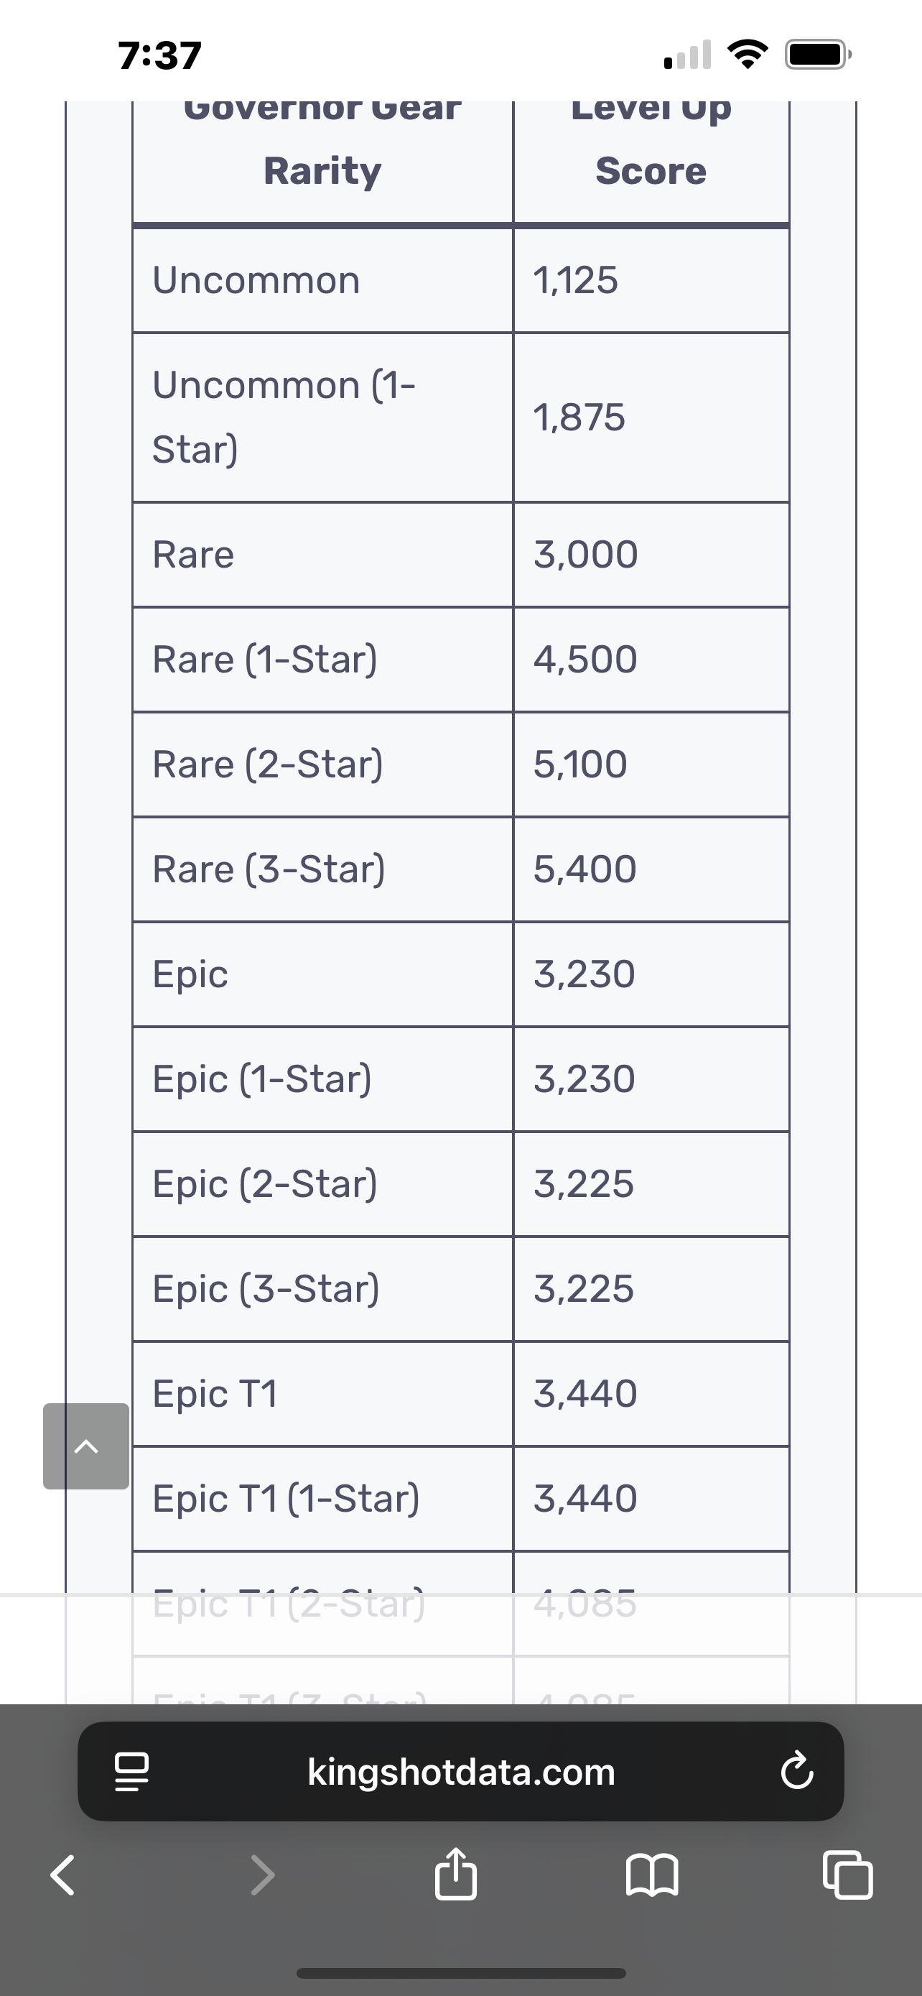Viewport: 922px width, 1996px height.
Task: Tap the 1,875 score for Uncommon (1-Star)
Action: click(x=579, y=417)
